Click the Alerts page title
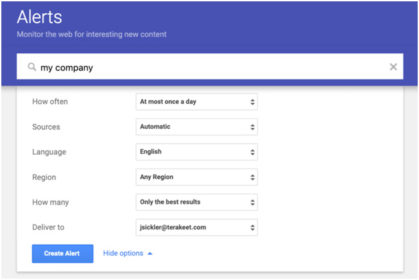The height and width of the screenshot is (280, 419). point(39,17)
